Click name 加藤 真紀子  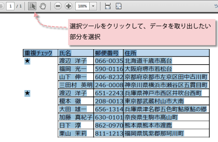(x=76, y=117)
